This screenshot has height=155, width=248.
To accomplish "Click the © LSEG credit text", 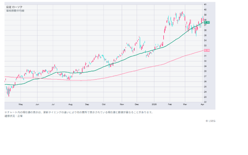I will point(210,121).
